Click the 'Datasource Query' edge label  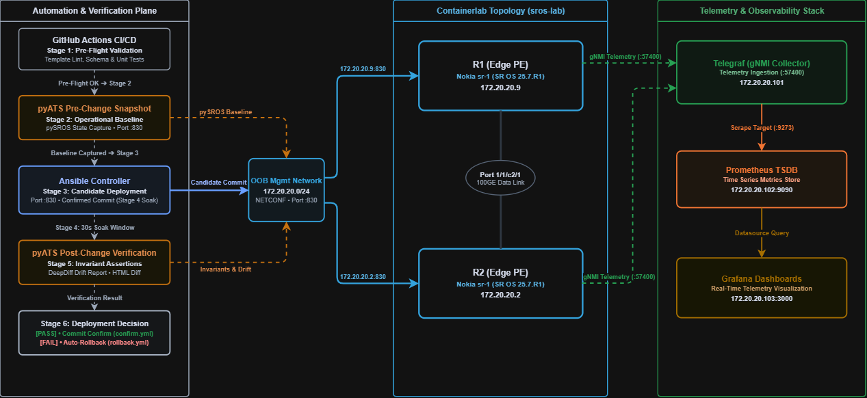(x=762, y=233)
